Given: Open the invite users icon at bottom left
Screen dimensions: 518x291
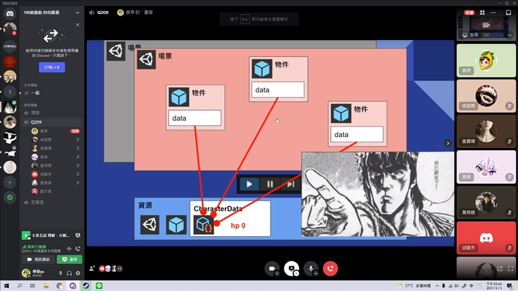Looking at the screenshot, I should 93,268.
